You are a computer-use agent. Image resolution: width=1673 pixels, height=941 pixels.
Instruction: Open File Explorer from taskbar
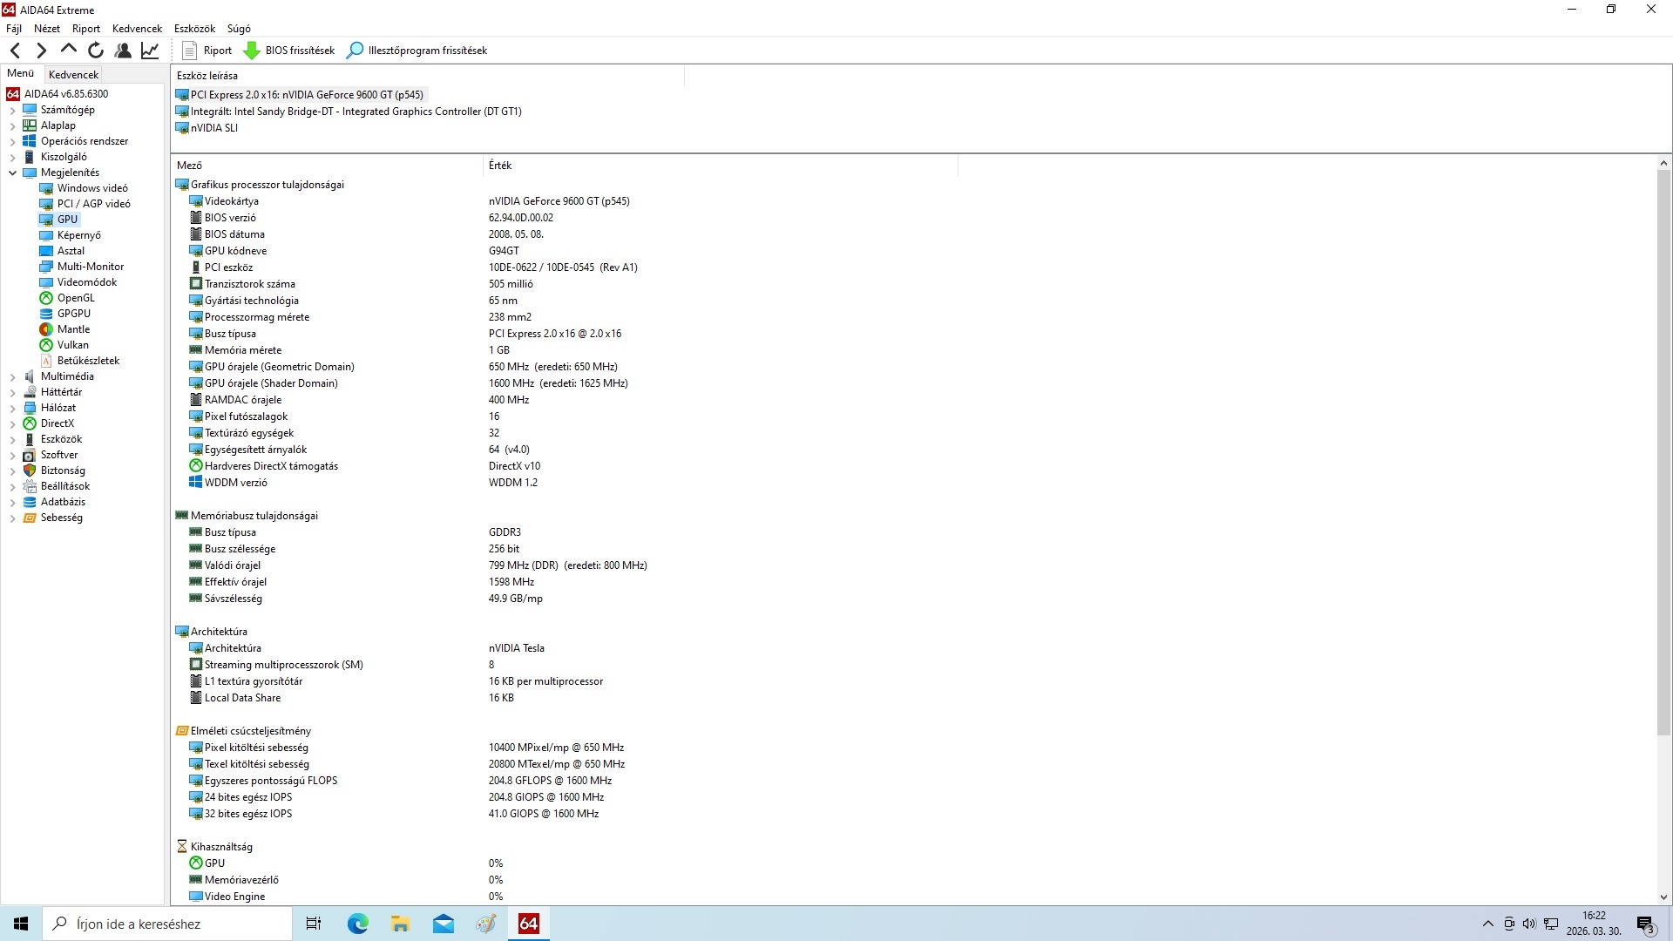click(400, 924)
